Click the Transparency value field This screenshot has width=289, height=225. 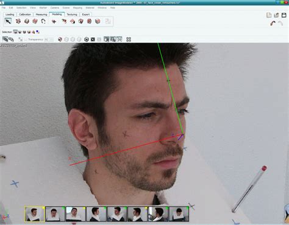point(46,40)
